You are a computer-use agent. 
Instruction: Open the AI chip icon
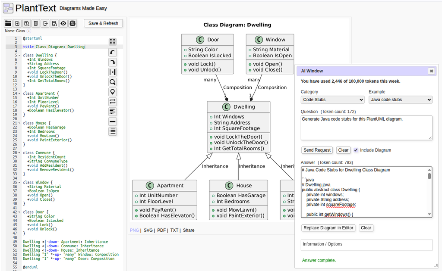(x=73, y=23)
